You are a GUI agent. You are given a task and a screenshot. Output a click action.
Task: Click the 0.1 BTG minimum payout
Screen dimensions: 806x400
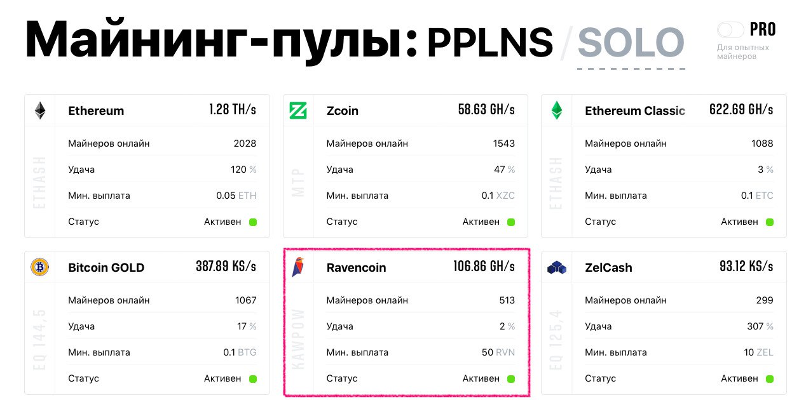click(240, 352)
